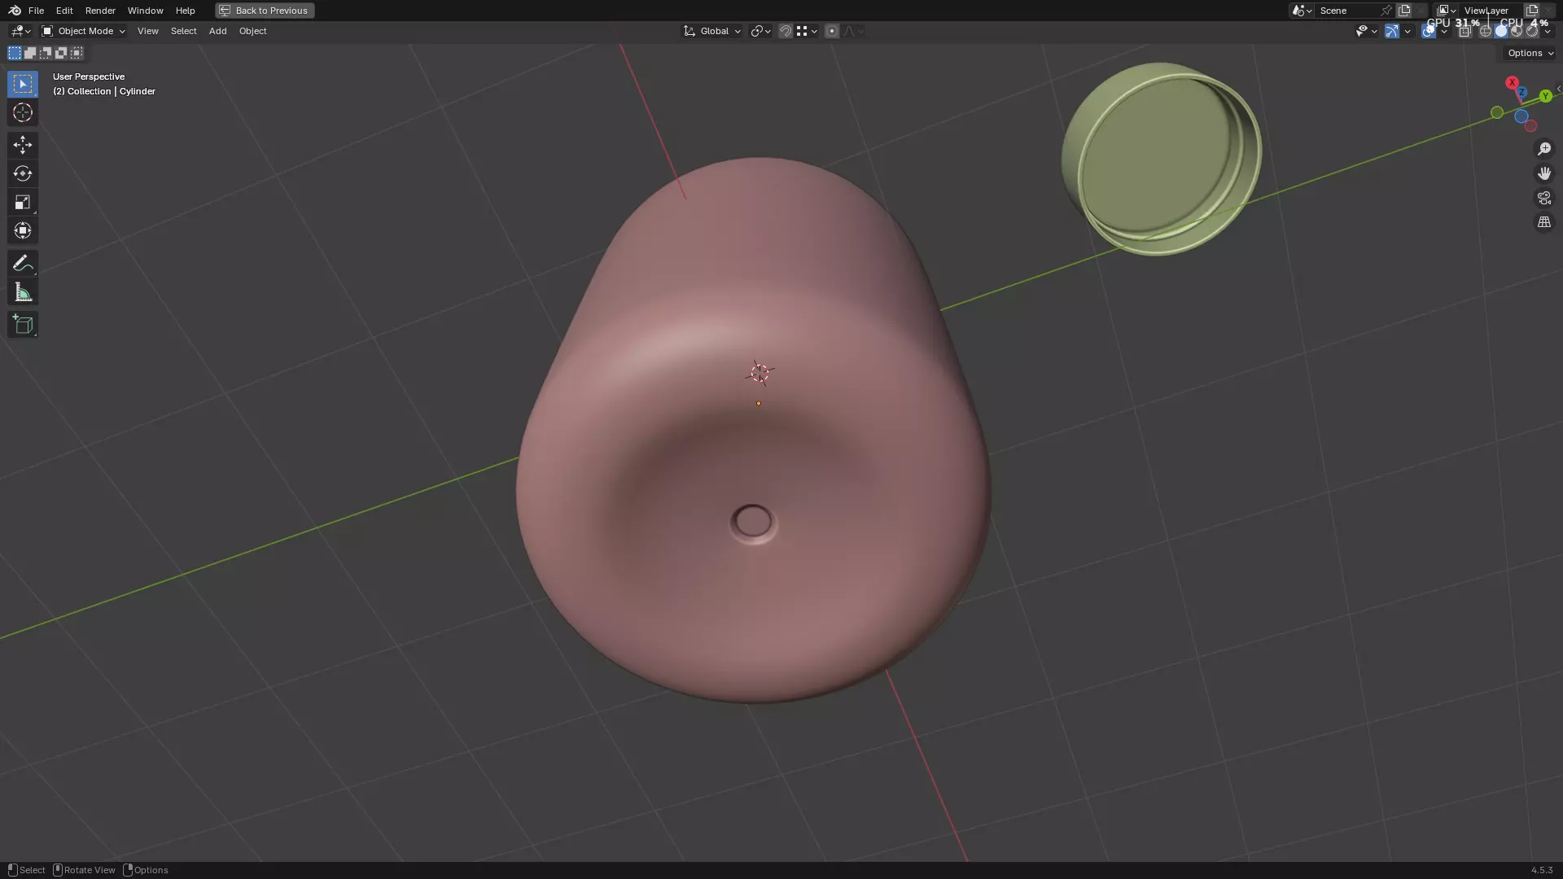1563x879 pixels.
Task: Open the Render menu
Action: tap(100, 11)
